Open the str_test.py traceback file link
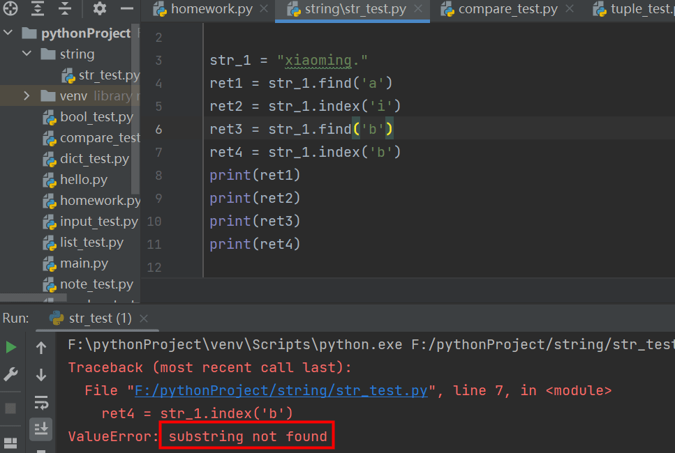 point(285,390)
